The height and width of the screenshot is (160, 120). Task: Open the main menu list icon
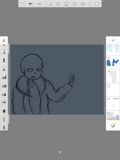click(x=23, y=4)
